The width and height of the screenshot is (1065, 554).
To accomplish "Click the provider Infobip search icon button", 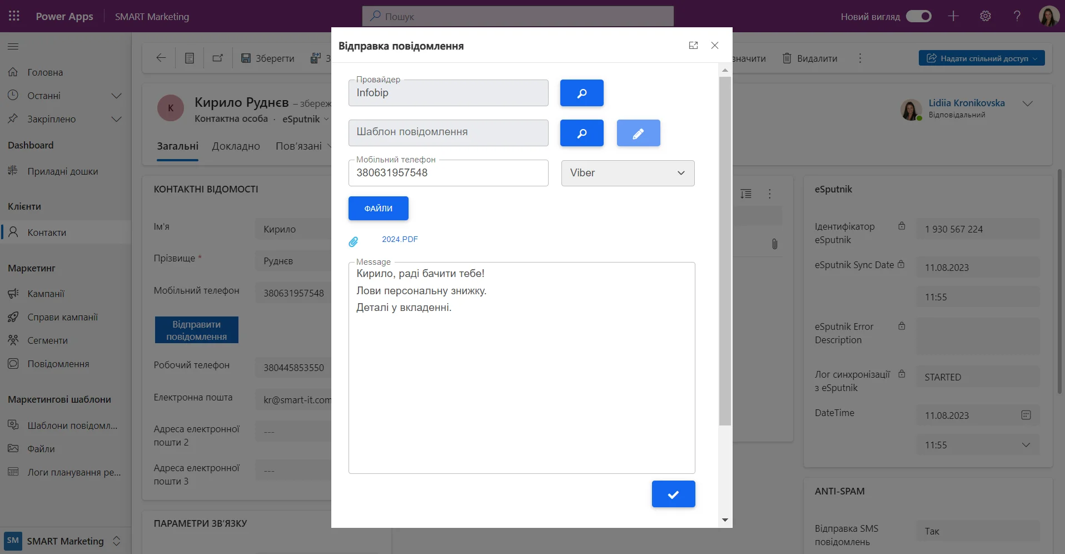I will click(581, 93).
